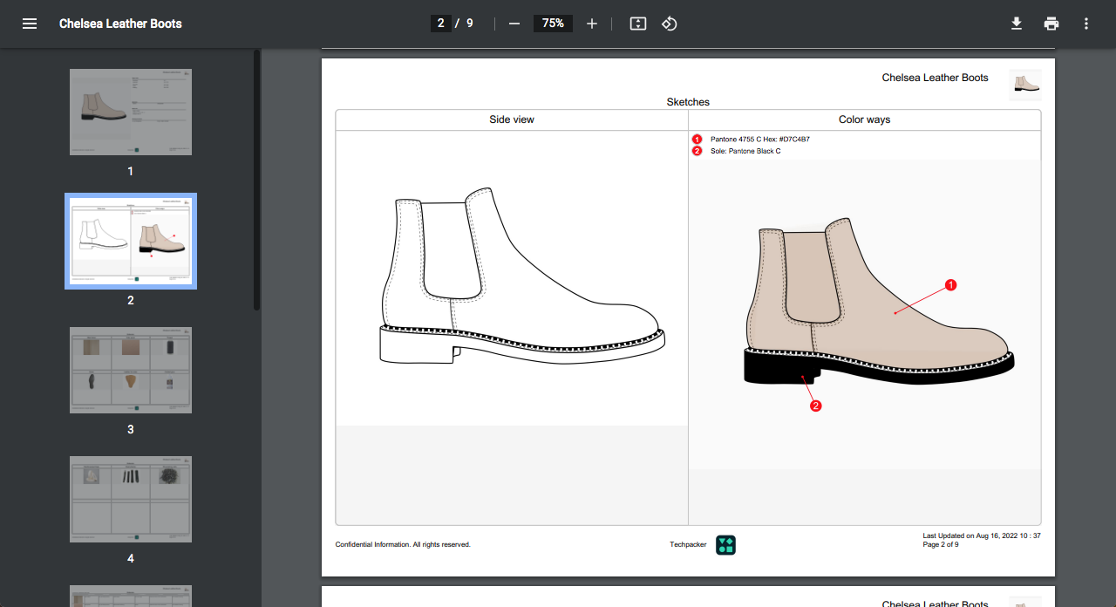Print the document
Screen dimensions: 1116x607
point(1051,24)
